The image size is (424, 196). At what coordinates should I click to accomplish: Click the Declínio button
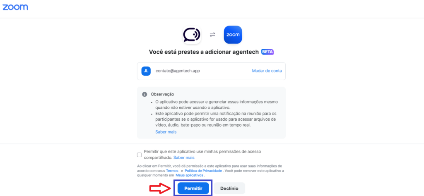pos(229,188)
